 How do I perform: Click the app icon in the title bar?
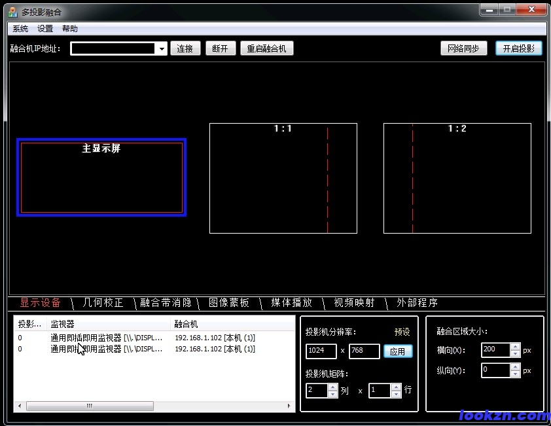point(12,12)
